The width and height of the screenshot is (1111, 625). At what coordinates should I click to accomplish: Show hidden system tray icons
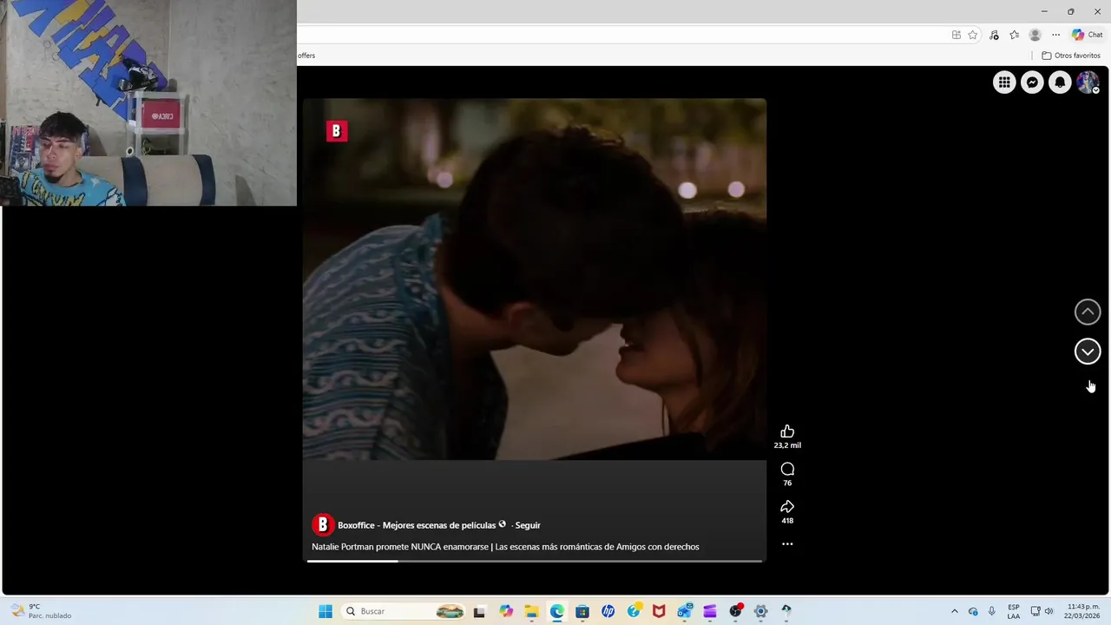tap(955, 611)
